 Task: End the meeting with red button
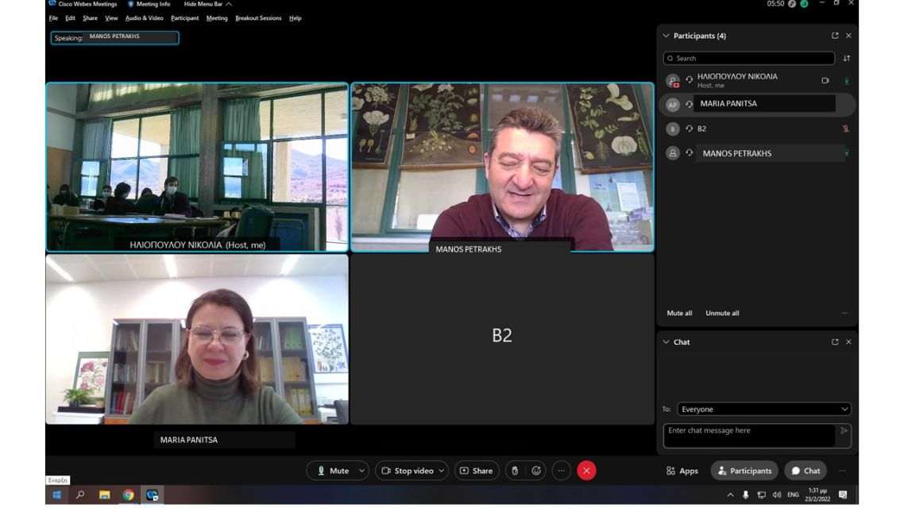[586, 471]
